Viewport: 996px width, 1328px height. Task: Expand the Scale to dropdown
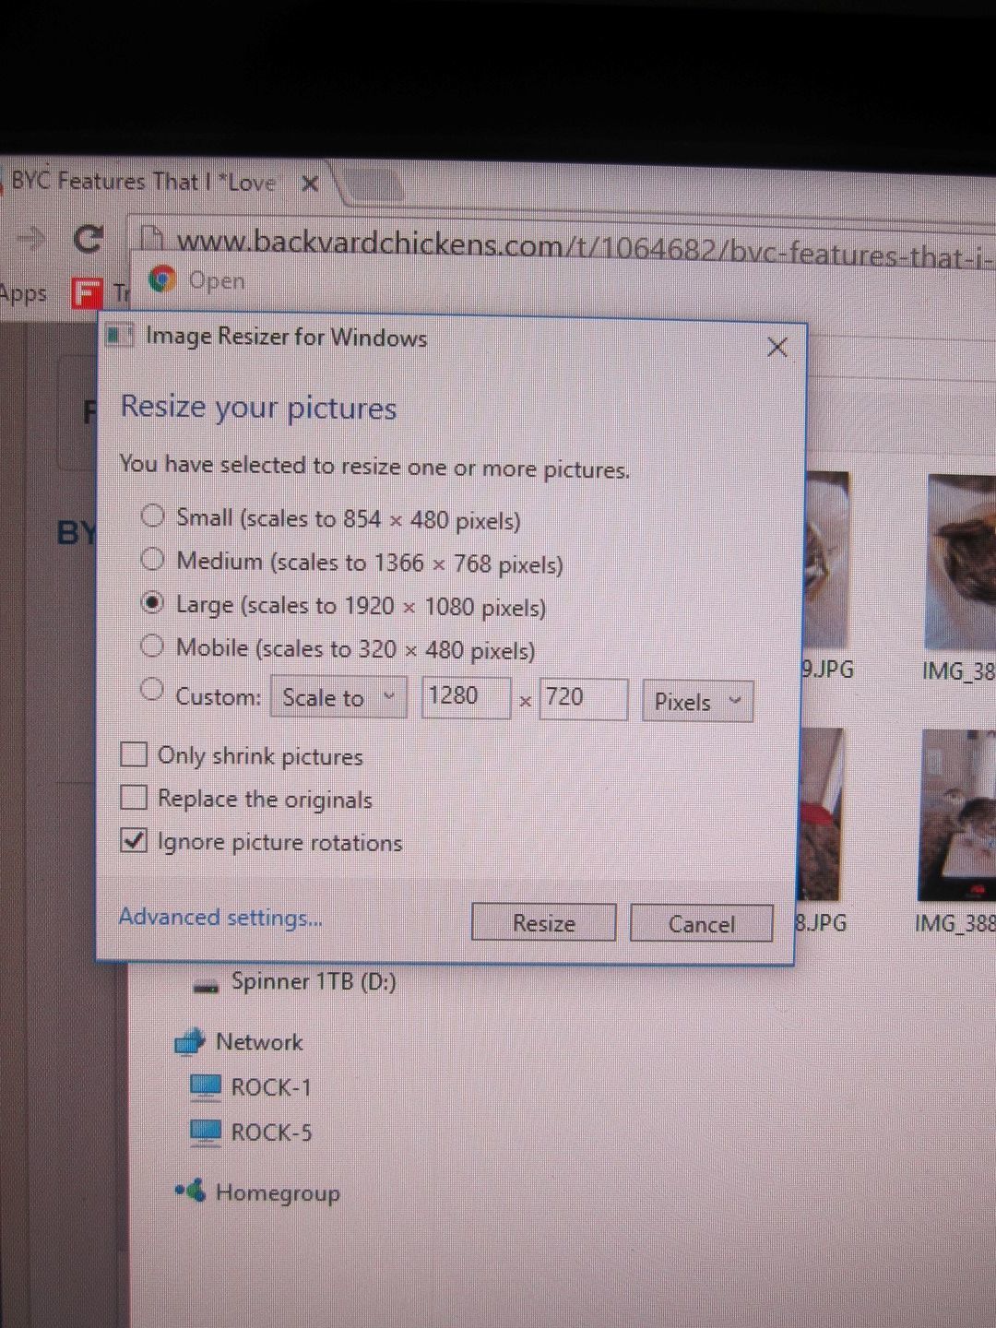click(x=338, y=697)
